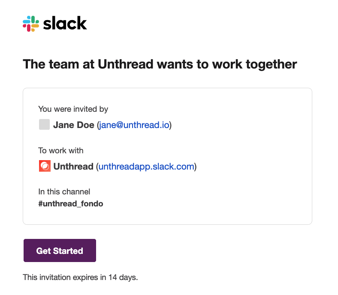Click the 'To work with' label
This screenshot has height=295, width=338.
click(x=61, y=150)
